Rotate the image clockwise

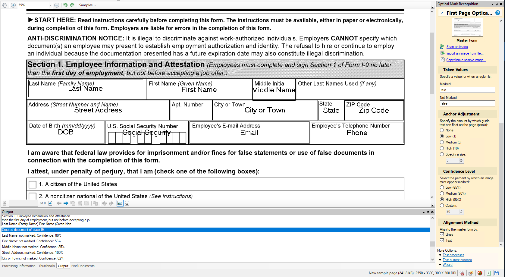(x=72, y=5)
